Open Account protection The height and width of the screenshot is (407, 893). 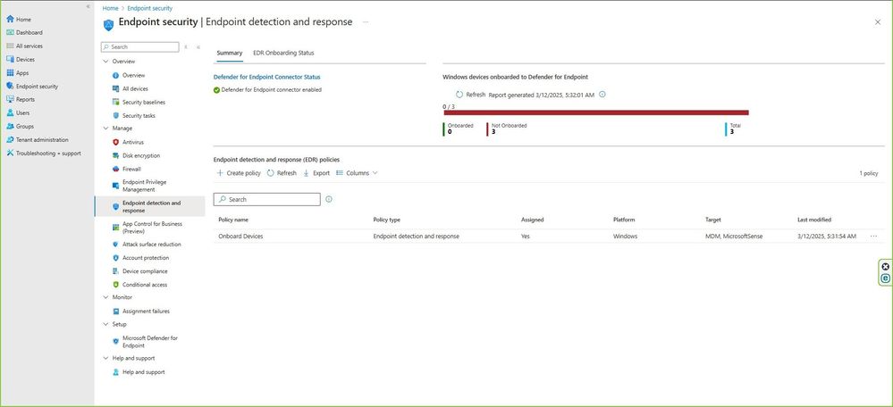(139, 258)
